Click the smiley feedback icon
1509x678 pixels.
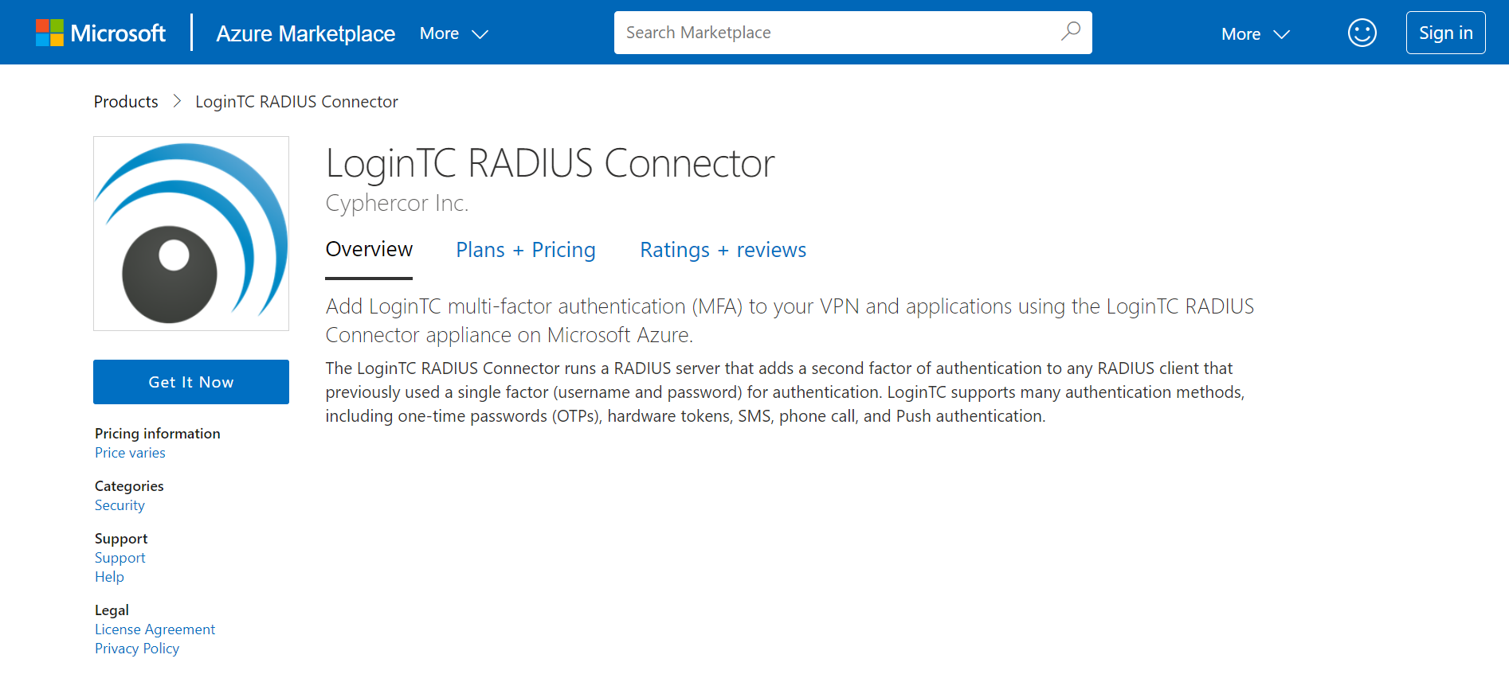[x=1362, y=33]
